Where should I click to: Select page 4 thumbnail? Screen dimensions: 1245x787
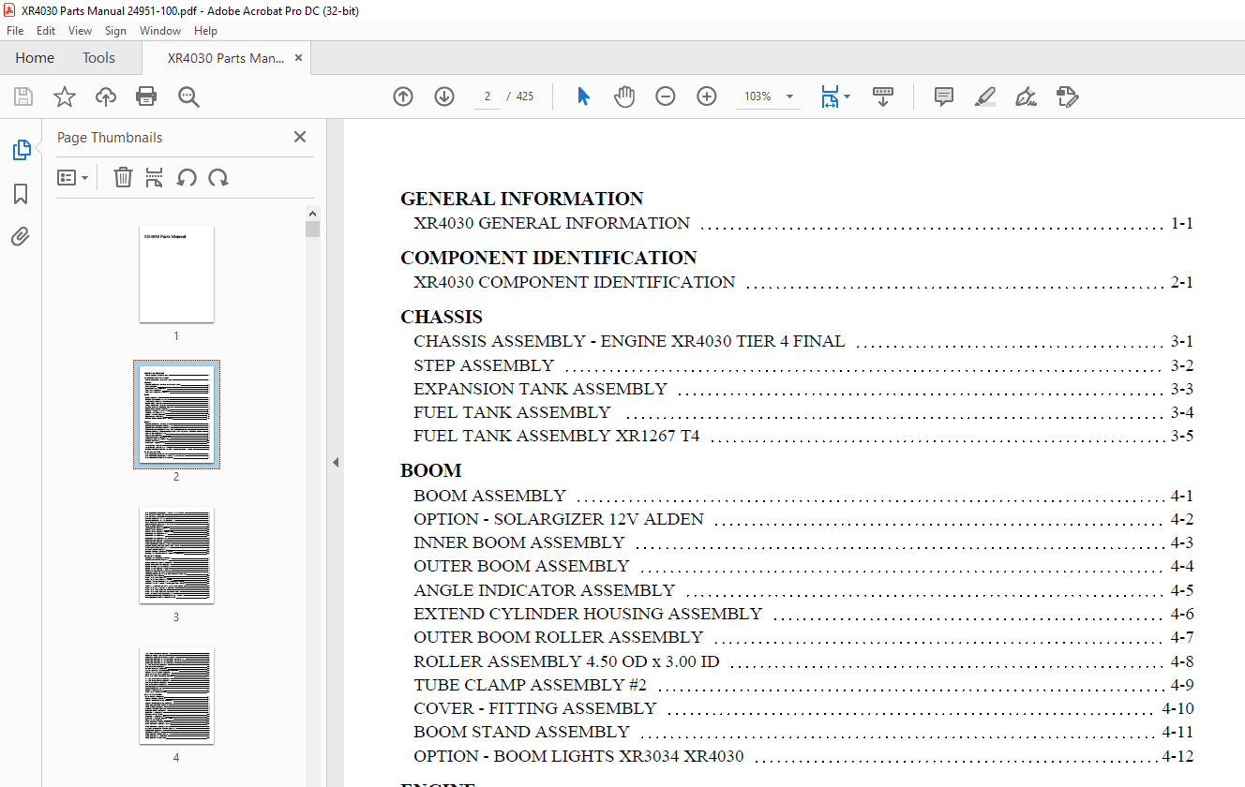176,695
